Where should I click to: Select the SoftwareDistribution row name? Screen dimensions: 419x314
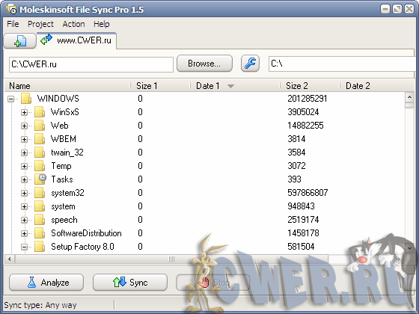[86, 233]
